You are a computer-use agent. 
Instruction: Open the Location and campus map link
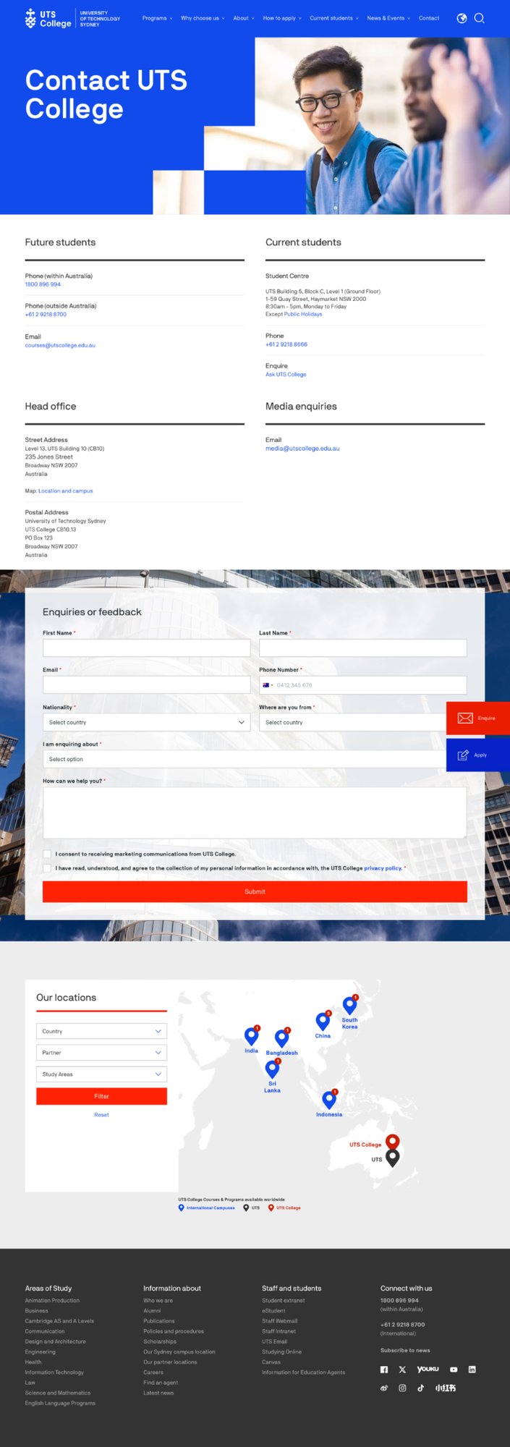click(x=66, y=491)
